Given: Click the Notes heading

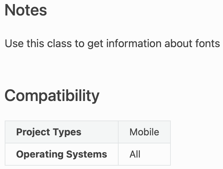Looking at the screenshot, I should (x=26, y=10).
